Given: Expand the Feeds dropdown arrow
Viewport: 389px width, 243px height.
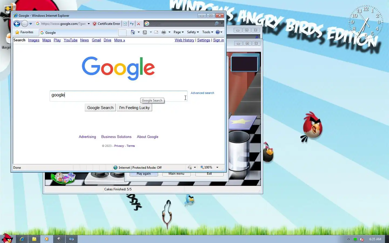Looking at the screenshot, I should coord(151,32).
